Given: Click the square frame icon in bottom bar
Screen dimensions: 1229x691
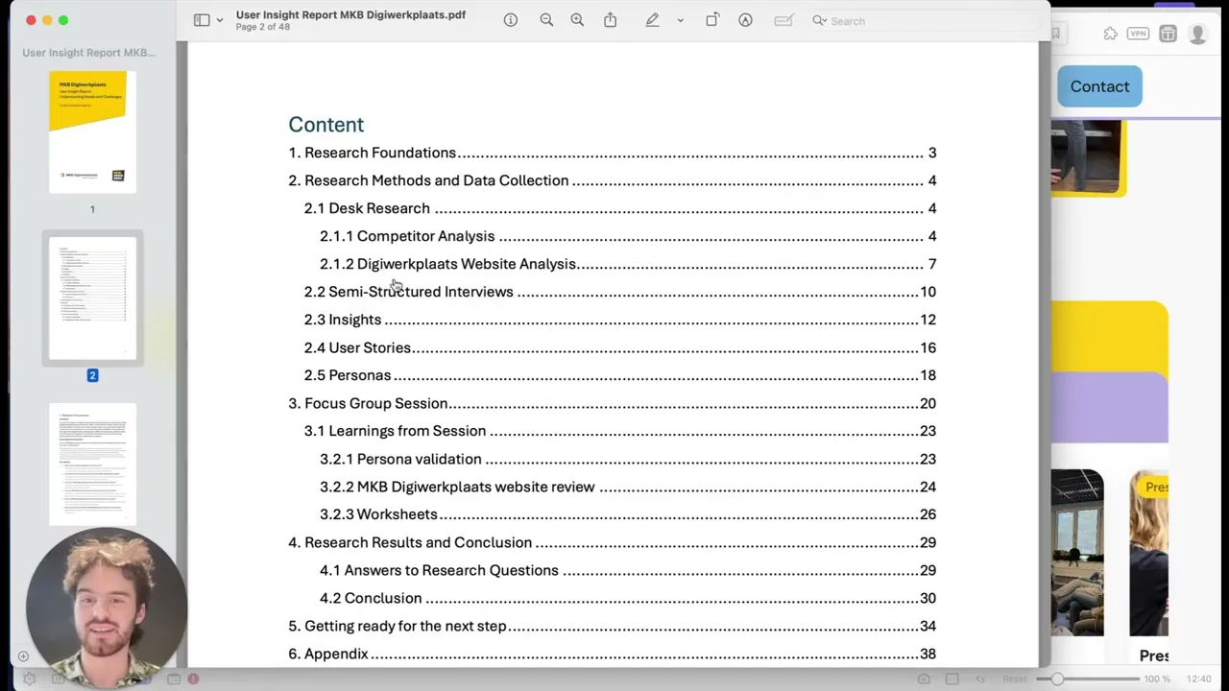Looking at the screenshot, I should [x=952, y=679].
